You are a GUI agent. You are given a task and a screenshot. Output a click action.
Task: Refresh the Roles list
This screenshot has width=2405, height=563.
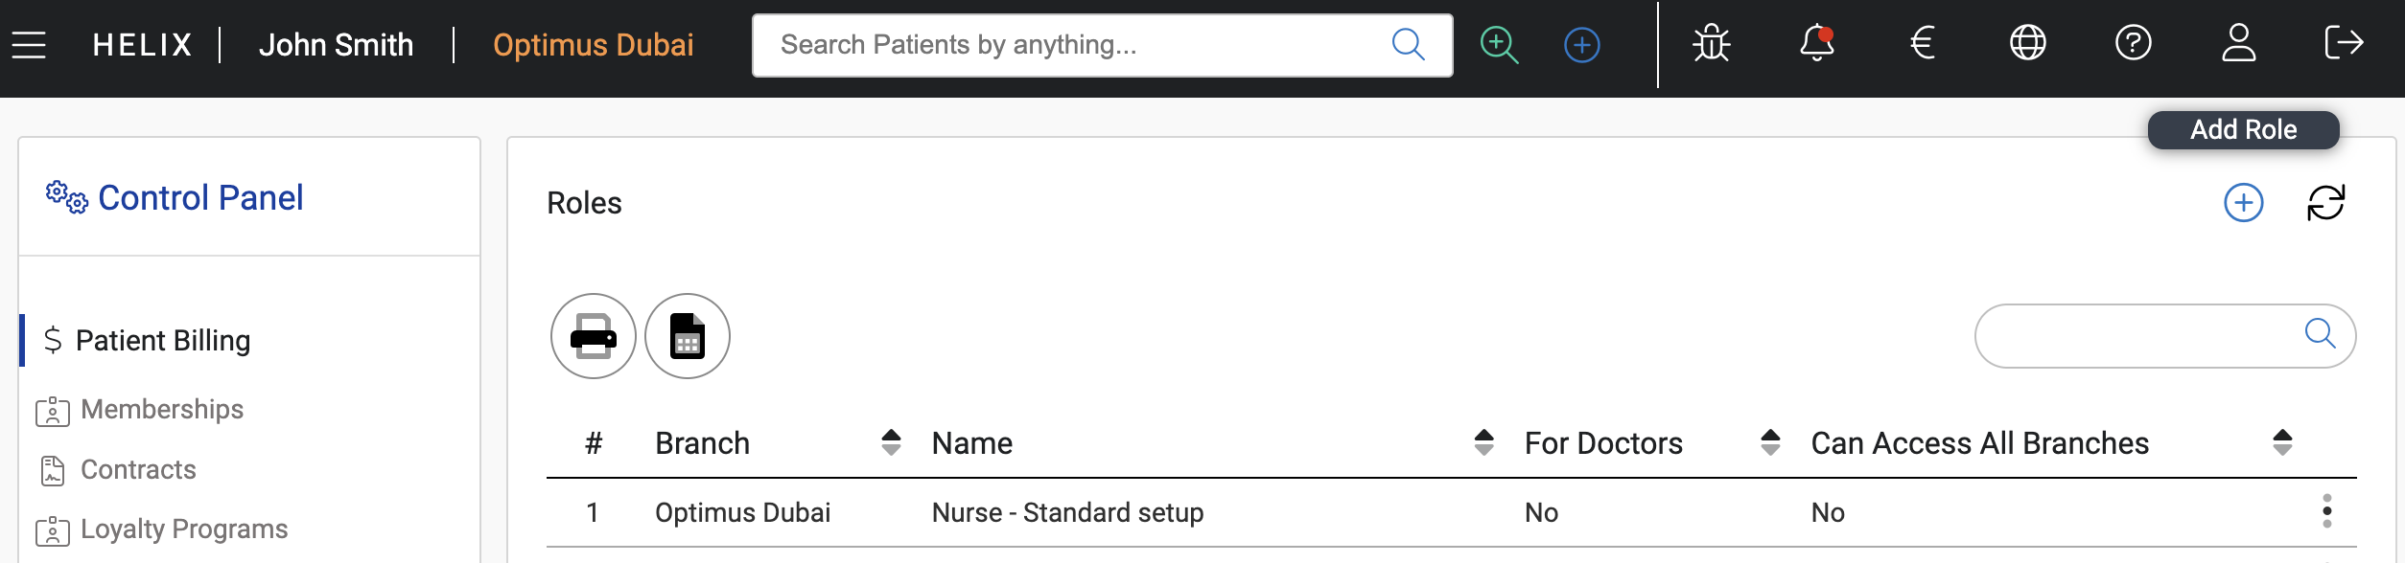[x=2325, y=203]
